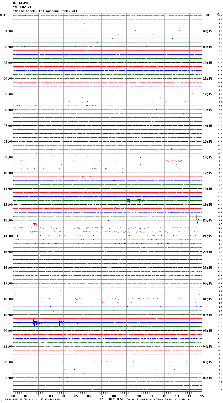Screen dimensions: 223x403
Task: Select the MST hour label '18:00'
Action: pos(8,299)
